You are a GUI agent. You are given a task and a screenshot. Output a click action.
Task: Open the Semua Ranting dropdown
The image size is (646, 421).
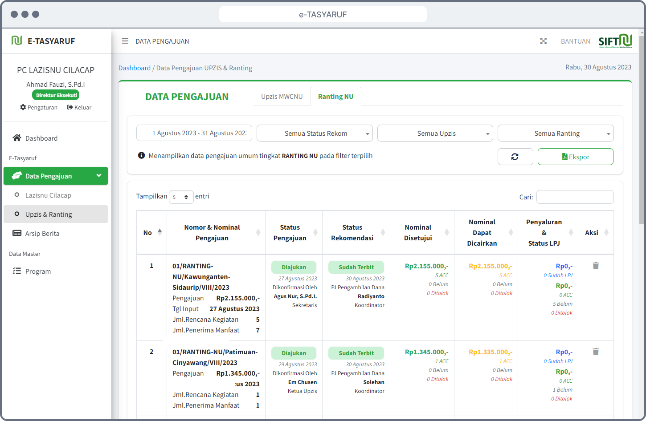point(555,133)
